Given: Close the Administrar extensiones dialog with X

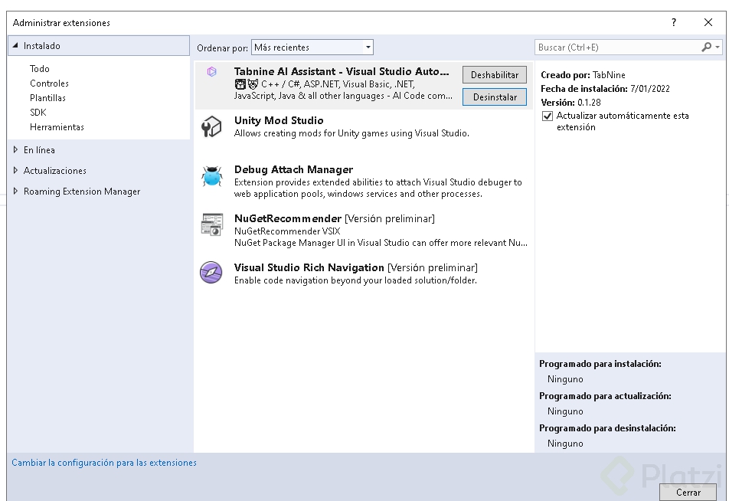Looking at the screenshot, I should (x=708, y=22).
